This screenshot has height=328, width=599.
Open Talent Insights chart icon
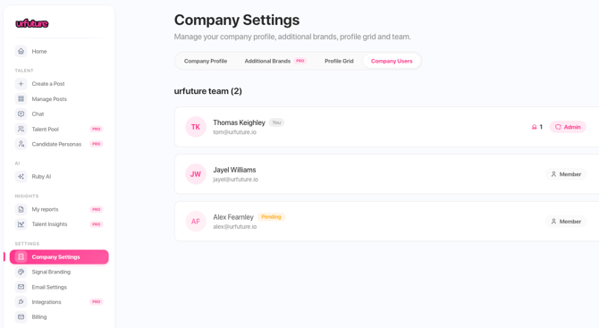coord(21,224)
